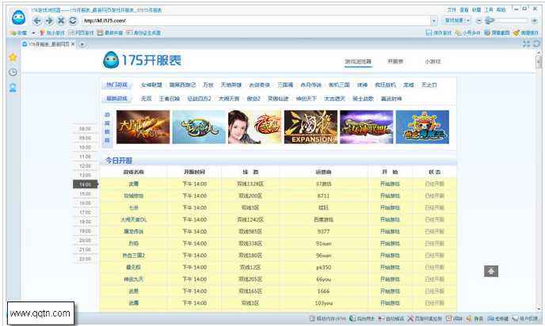Select the 热门游戏 category tab

(x=116, y=85)
